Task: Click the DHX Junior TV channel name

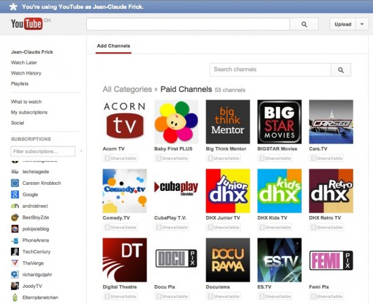Action: point(223,218)
